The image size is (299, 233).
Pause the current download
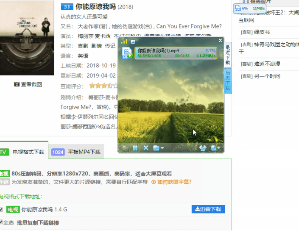[x=135, y=148]
